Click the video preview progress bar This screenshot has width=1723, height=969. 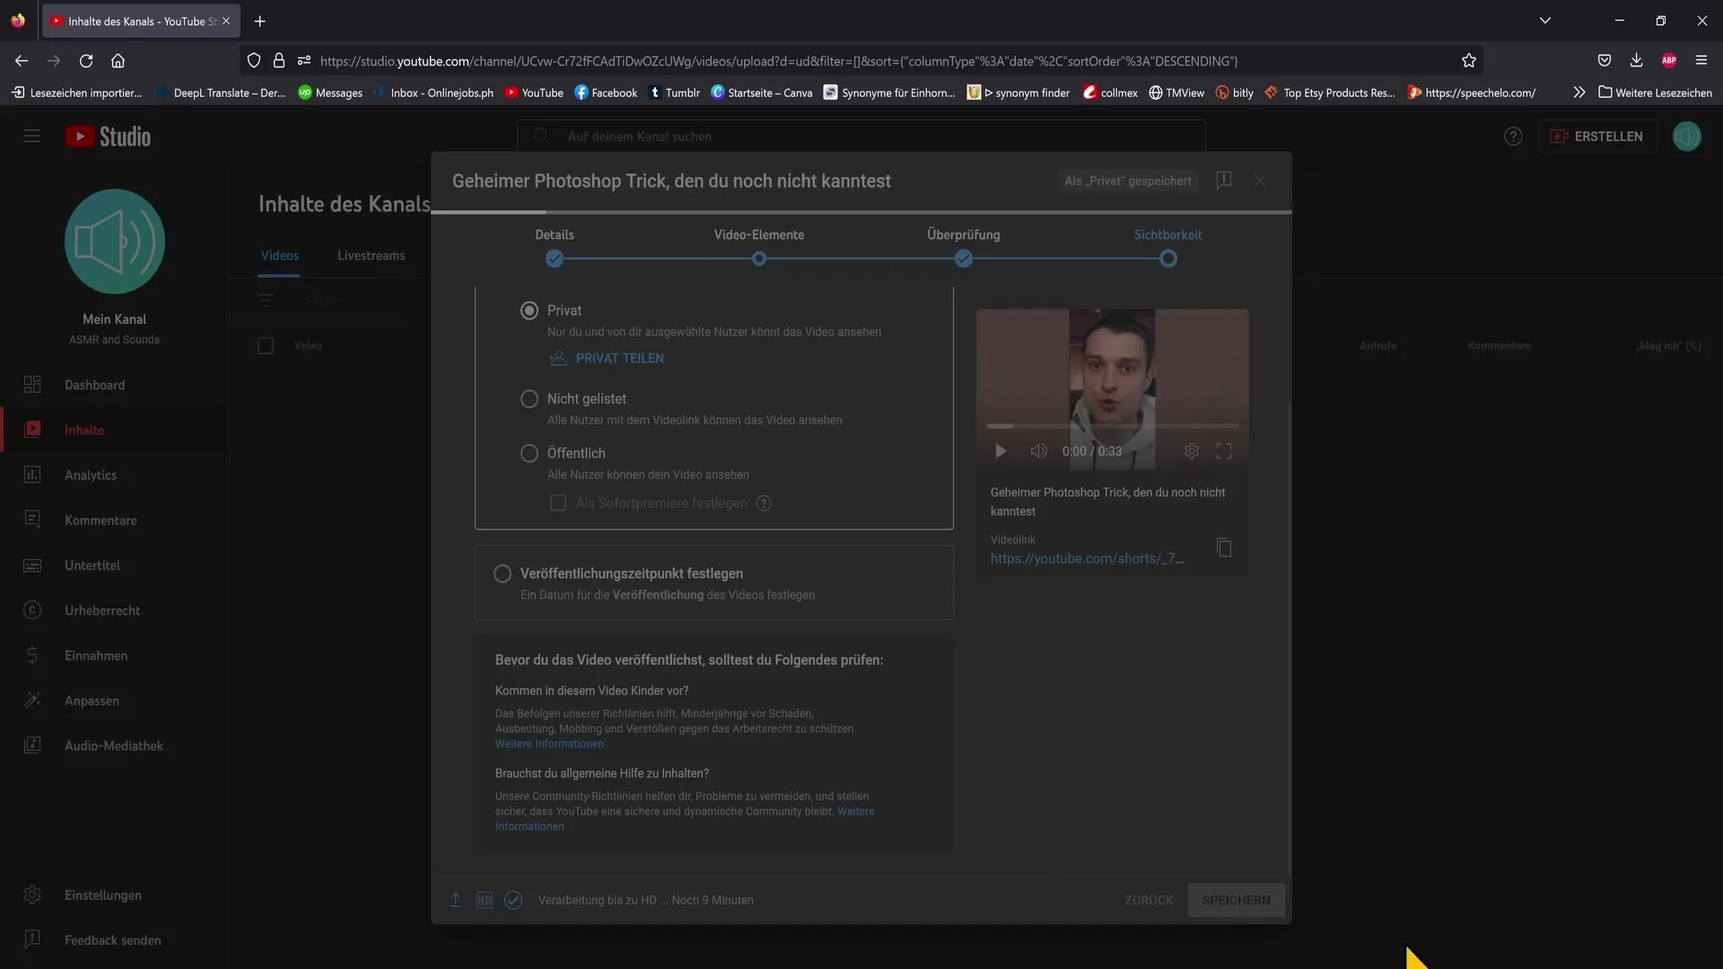[1112, 426]
